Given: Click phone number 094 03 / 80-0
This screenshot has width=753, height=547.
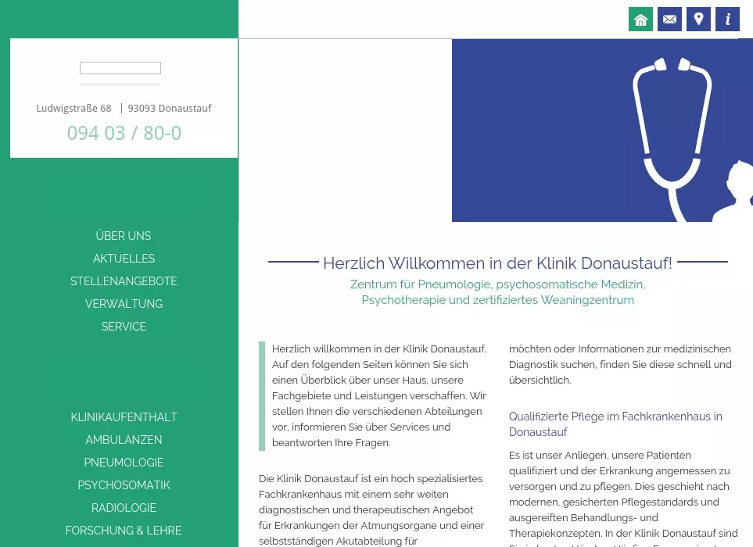Looking at the screenshot, I should pos(124,134).
